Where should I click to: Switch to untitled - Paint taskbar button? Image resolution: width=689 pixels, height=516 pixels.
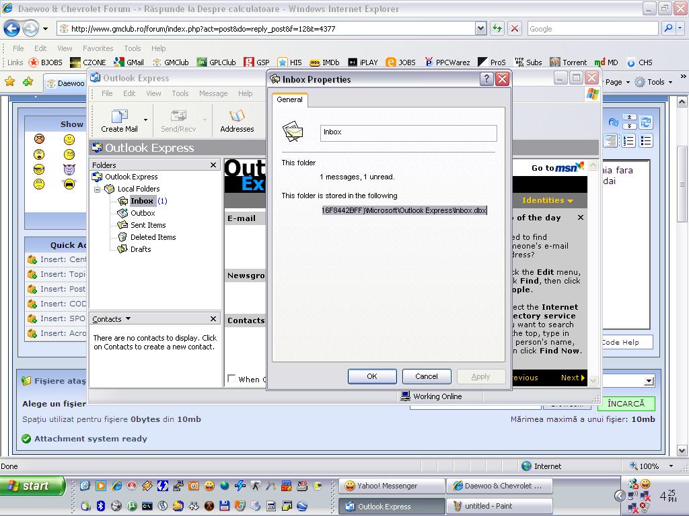(499, 506)
